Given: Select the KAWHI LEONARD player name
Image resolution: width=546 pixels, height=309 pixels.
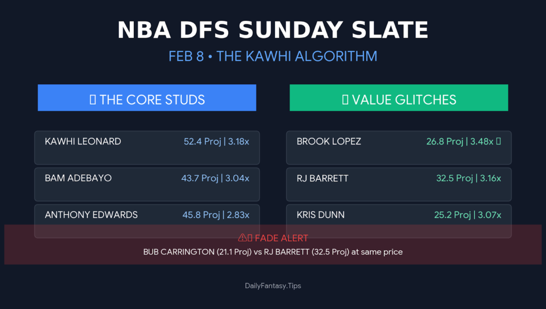Looking at the screenshot, I should (x=83, y=141).
